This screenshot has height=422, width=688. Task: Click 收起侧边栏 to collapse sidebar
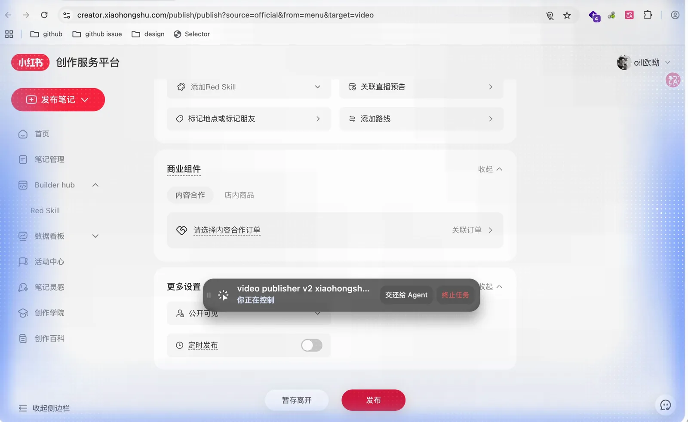click(44, 408)
